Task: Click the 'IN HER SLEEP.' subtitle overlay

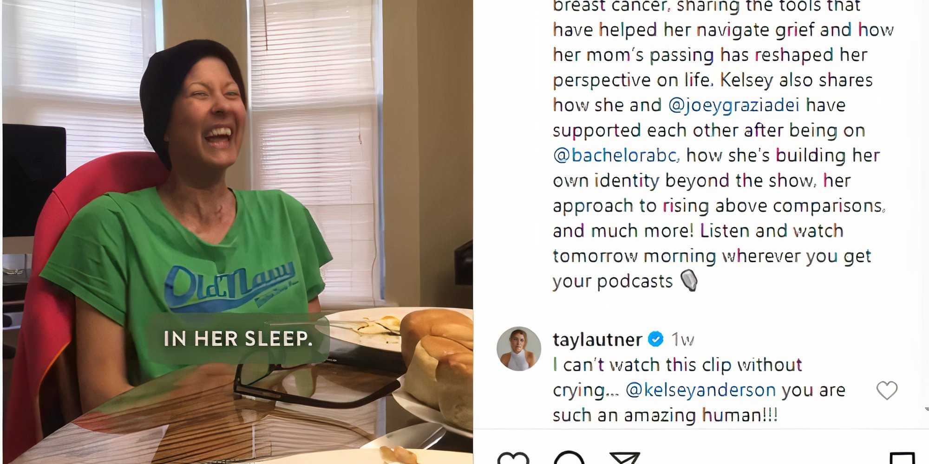Action: coord(238,338)
